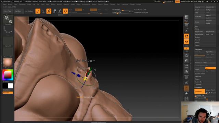This screenshot has height=123, width=219.
Task: Collapse the Merge section
Action: pyautogui.click(x=197, y=29)
